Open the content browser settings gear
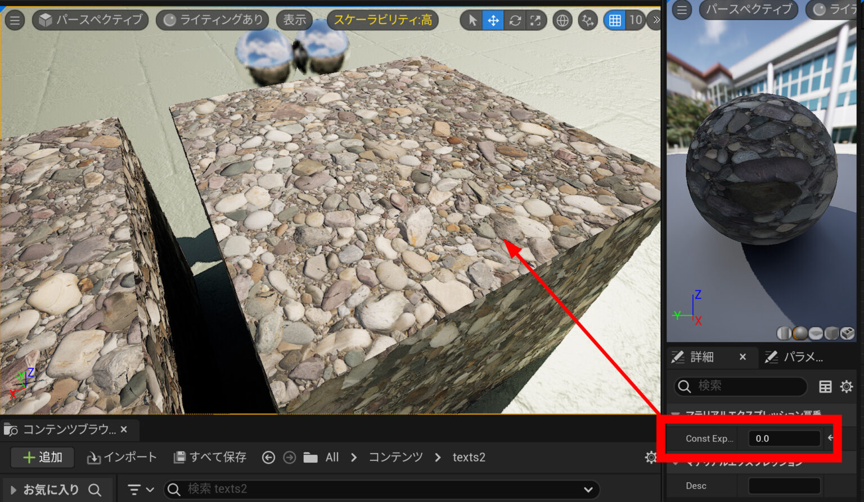 pyautogui.click(x=651, y=457)
